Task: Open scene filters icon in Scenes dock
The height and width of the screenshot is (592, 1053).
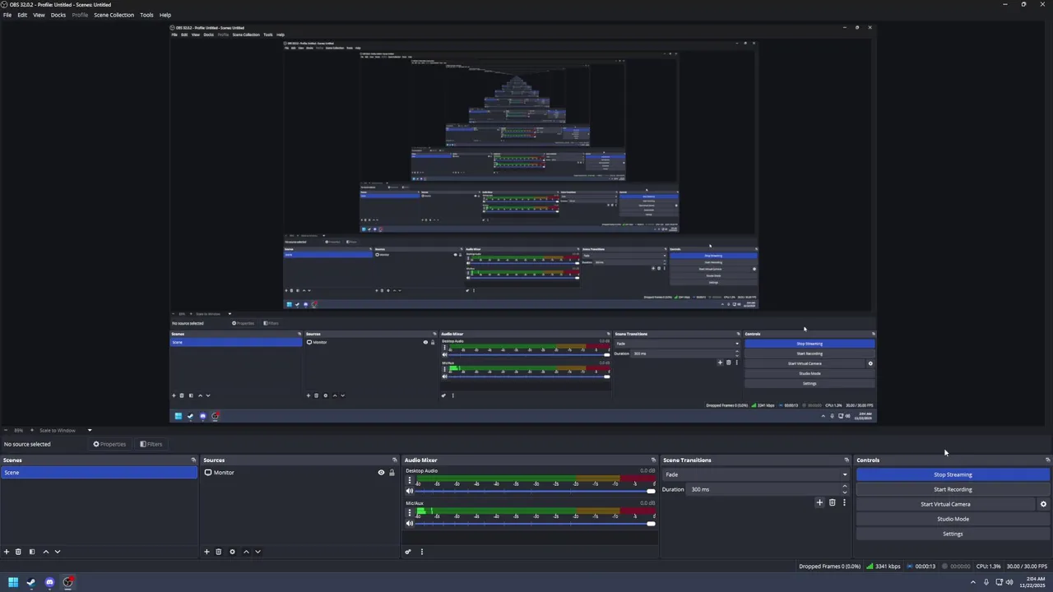Action: pyautogui.click(x=32, y=552)
